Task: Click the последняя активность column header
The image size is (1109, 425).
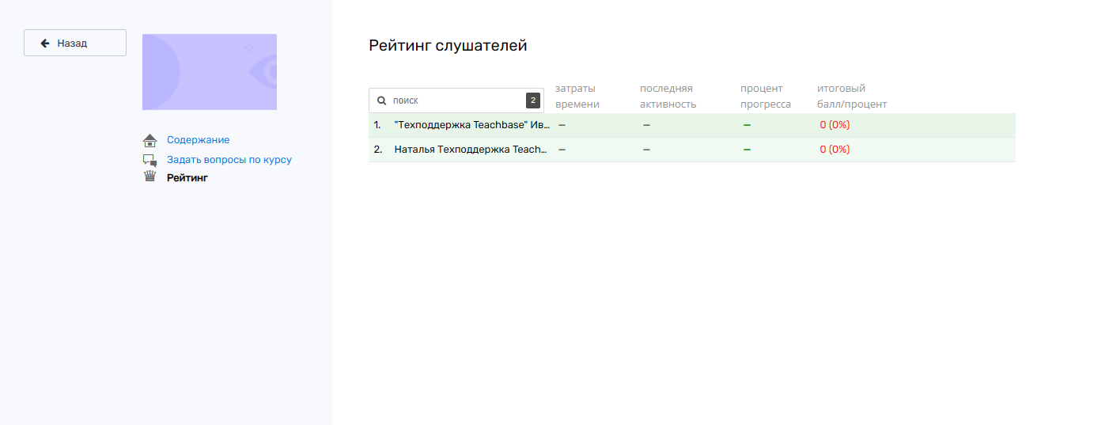Action: (668, 96)
